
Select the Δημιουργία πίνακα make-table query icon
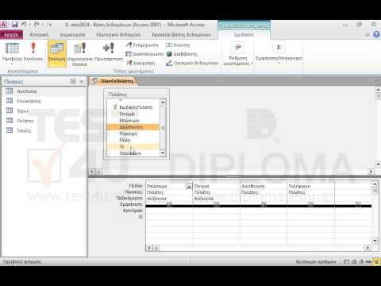click(x=79, y=54)
